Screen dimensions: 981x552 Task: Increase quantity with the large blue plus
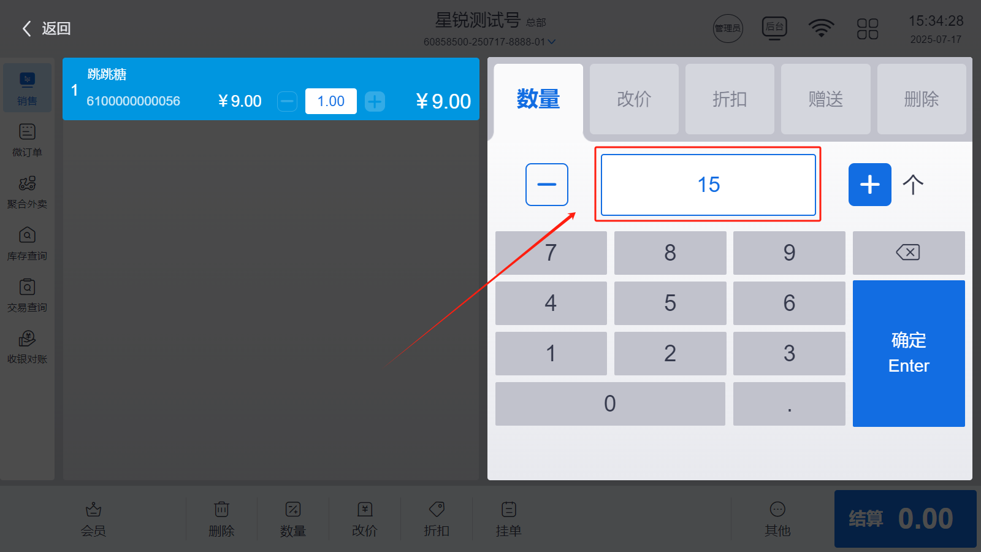click(x=870, y=185)
